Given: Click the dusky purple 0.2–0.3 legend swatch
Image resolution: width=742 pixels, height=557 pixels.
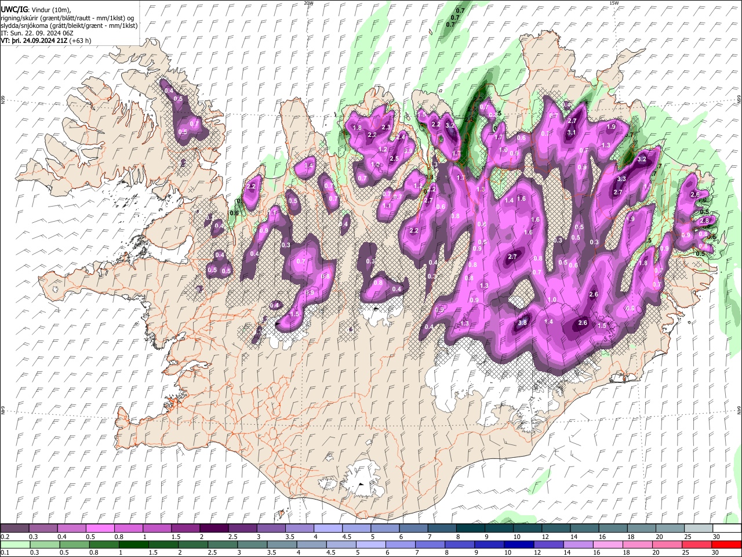Looking at the screenshot, I should (x=15, y=529).
